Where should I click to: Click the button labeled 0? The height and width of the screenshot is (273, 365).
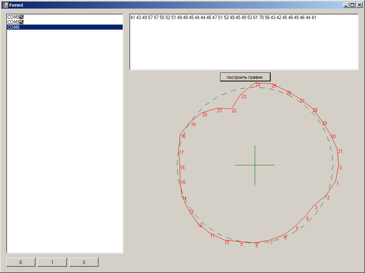click(x=21, y=262)
